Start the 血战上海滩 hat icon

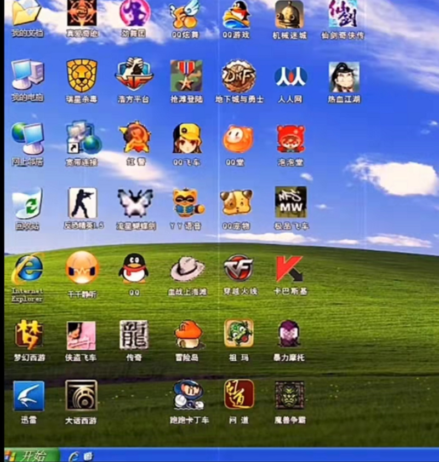(187, 269)
